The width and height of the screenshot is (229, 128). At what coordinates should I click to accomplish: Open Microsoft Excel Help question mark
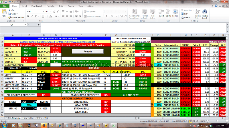click(x=216, y=6)
